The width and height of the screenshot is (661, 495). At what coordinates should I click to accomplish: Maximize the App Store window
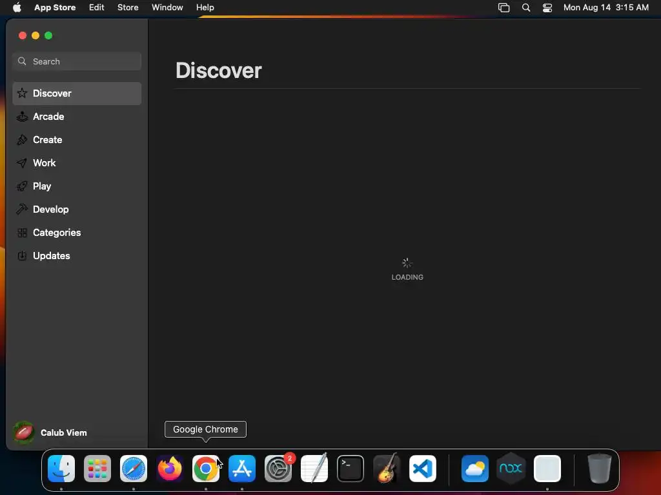click(48, 36)
